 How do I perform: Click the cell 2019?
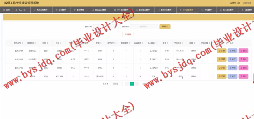[x=86, y=77]
